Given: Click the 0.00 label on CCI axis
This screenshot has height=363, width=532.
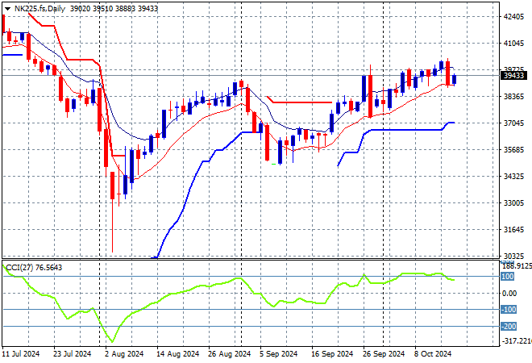Looking at the screenshot, I should pyautogui.click(x=509, y=294).
